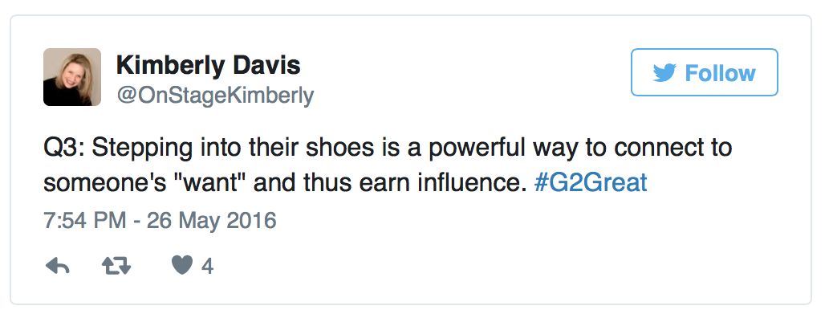The image size is (833, 318).
Task: Open the 7:54 PM timestamp permalink
Action: (85, 220)
